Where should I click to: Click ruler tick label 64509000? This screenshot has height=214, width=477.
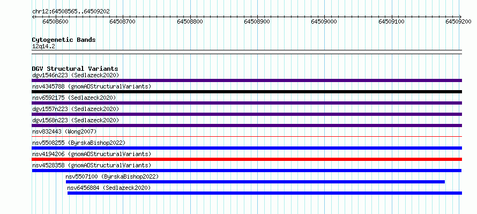coord(324,21)
